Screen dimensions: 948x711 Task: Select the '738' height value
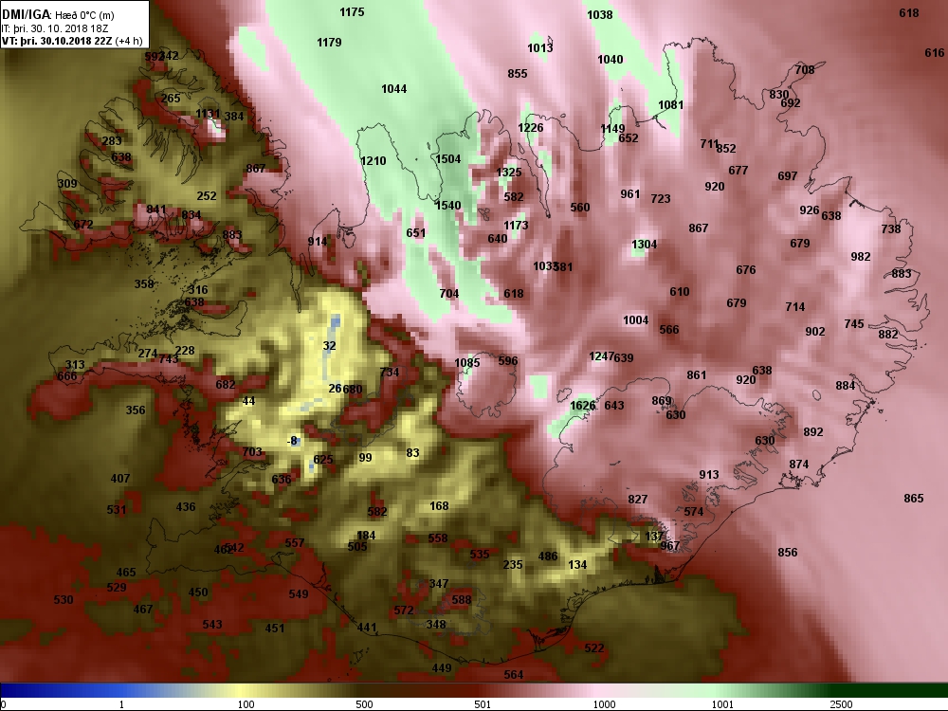pyautogui.click(x=890, y=228)
